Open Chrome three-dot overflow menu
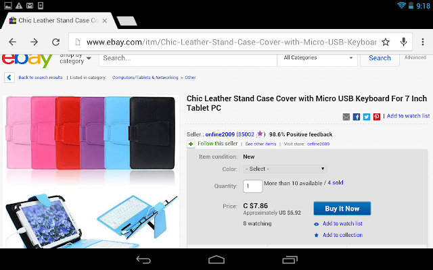Screen dimensions: 433x270 (422, 42)
